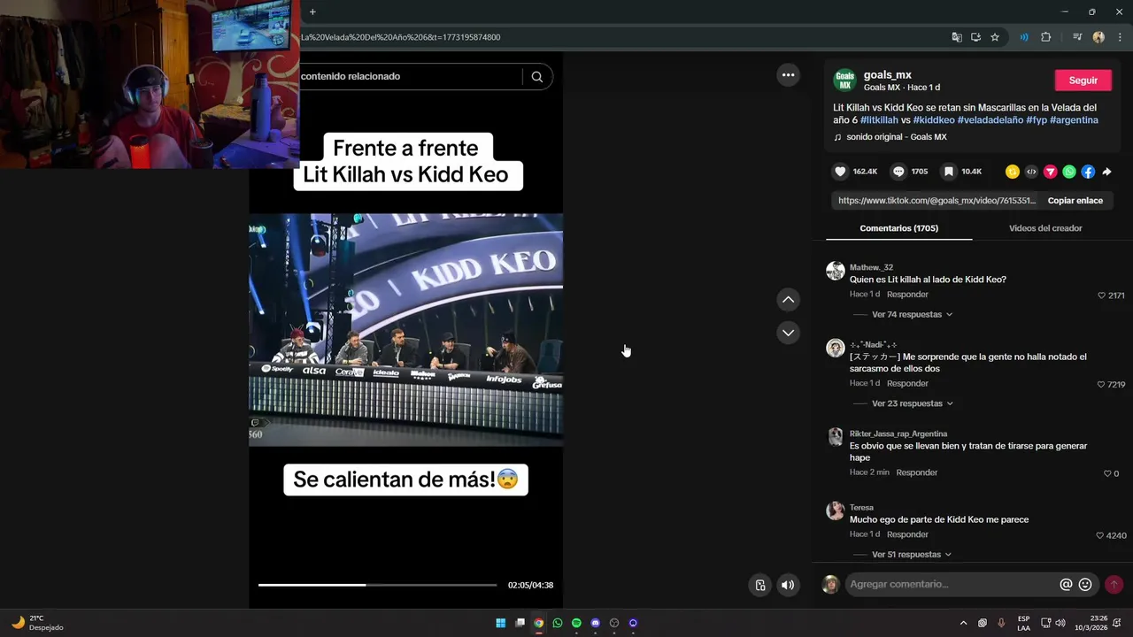Go to previous video with up arrow
The width and height of the screenshot is (1133, 637).
coord(788,300)
